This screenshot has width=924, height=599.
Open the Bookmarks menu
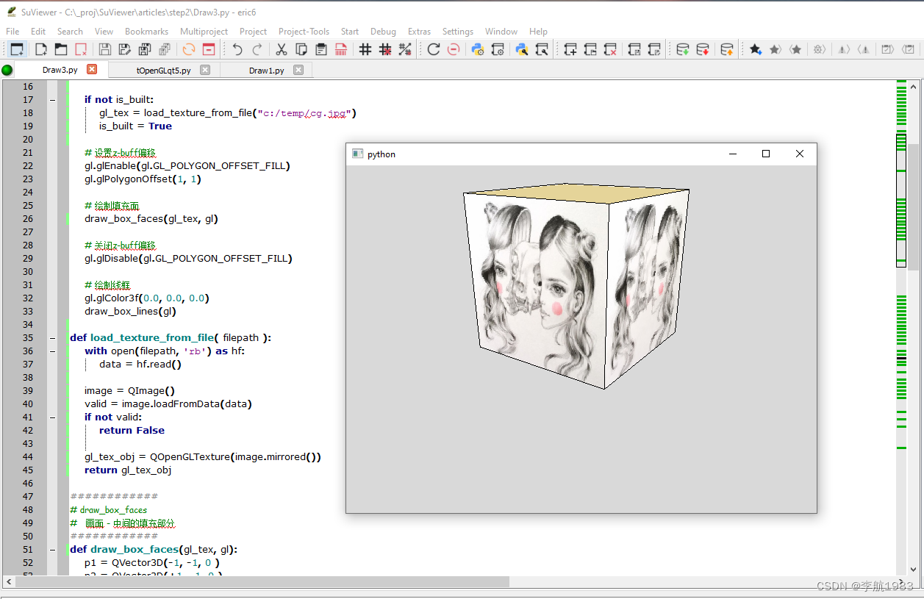pos(146,32)
